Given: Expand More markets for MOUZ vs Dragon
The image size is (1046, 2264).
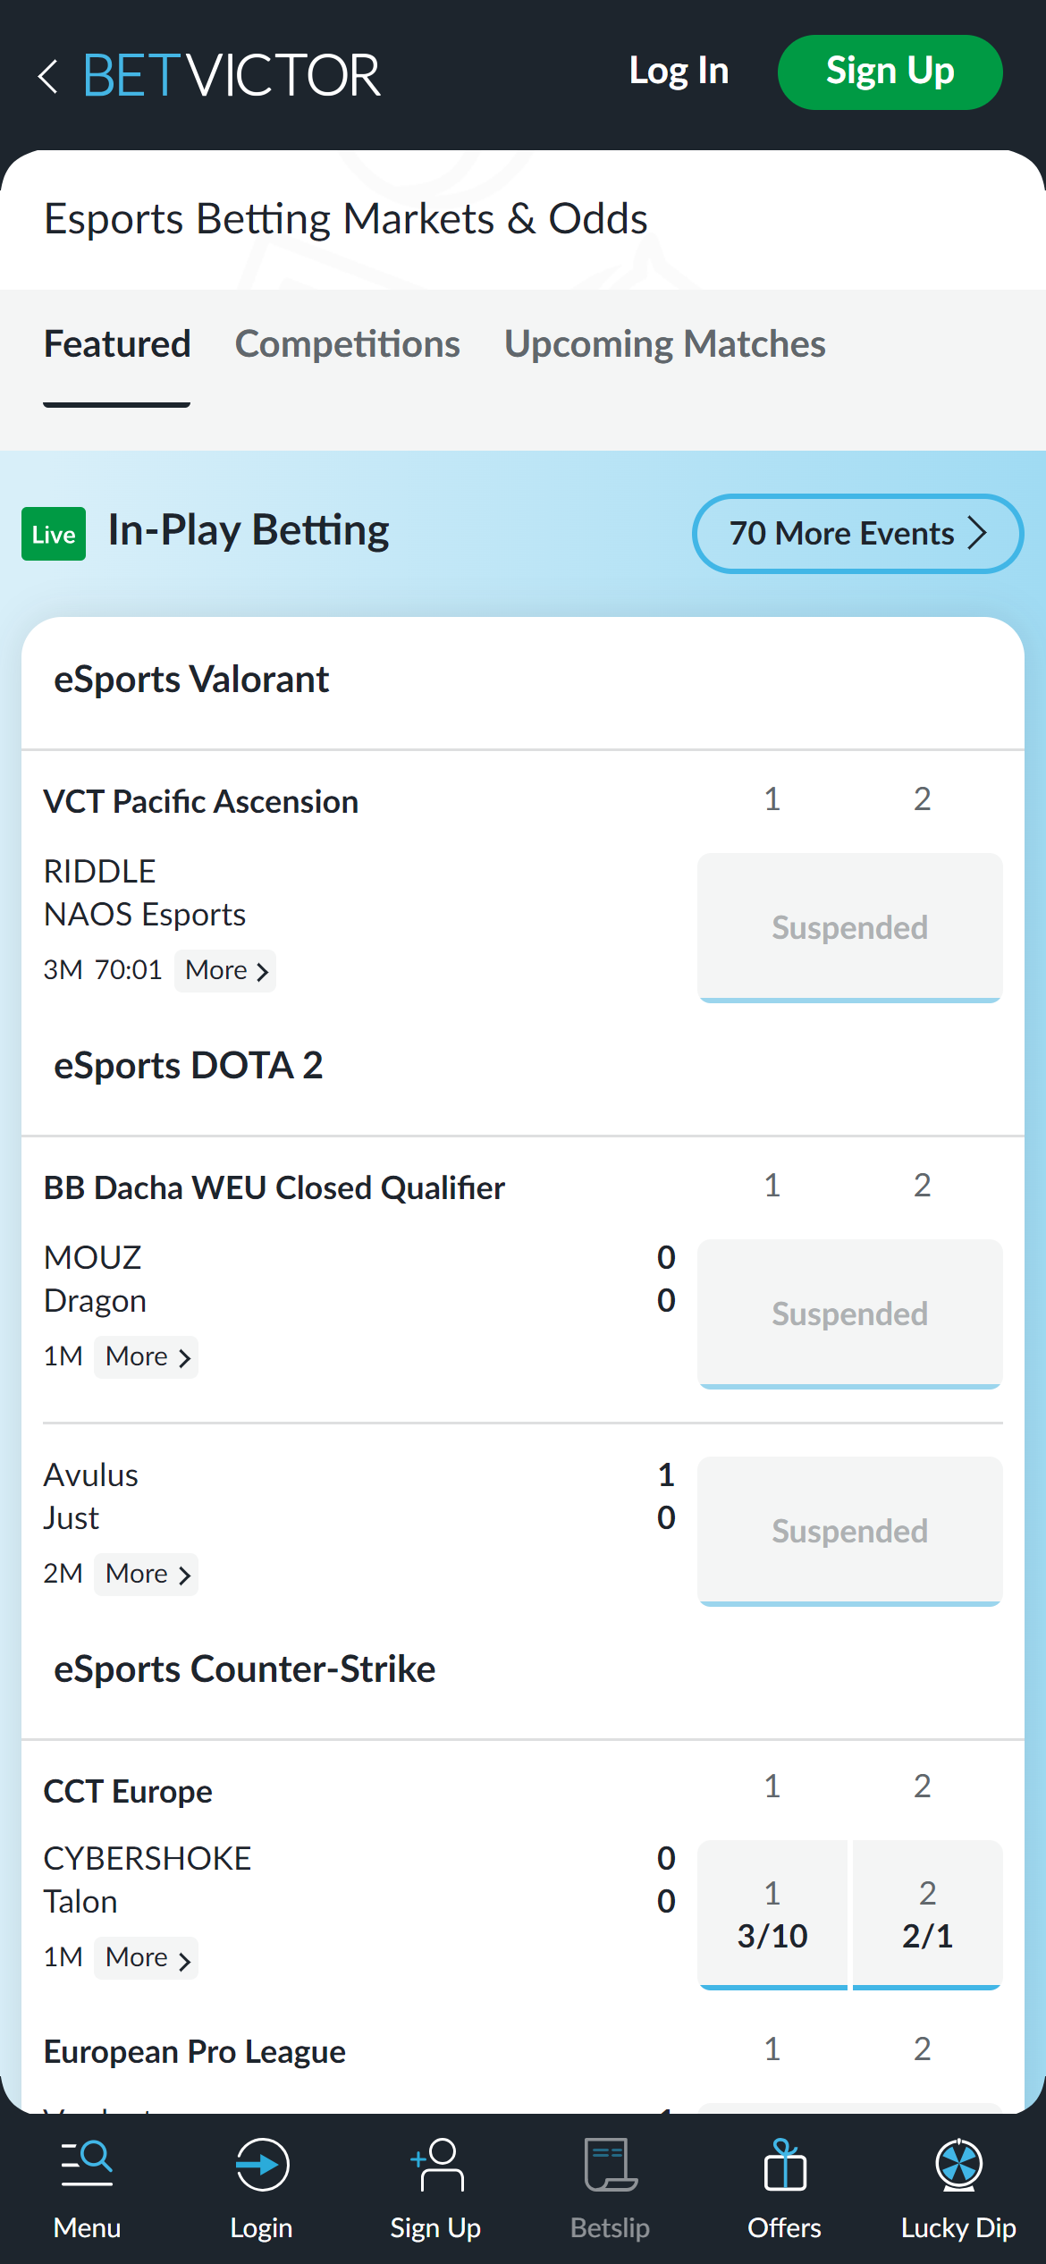Looking at the screenshot, I should tap(146, 1356).
